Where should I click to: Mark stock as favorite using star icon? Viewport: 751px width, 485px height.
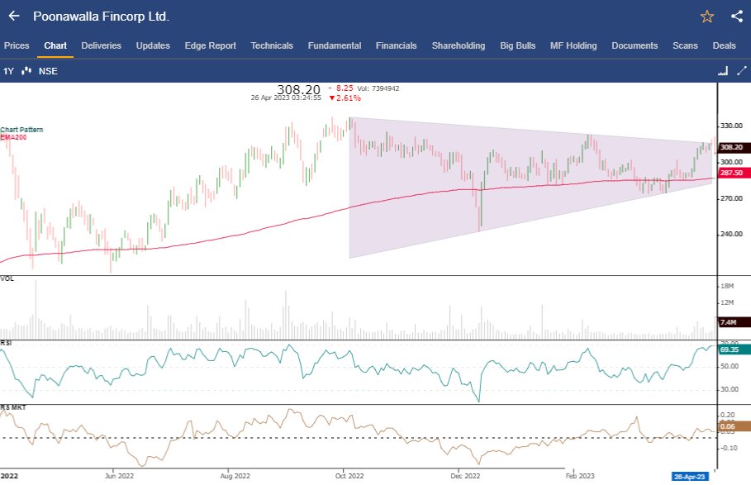click(706, 16)
